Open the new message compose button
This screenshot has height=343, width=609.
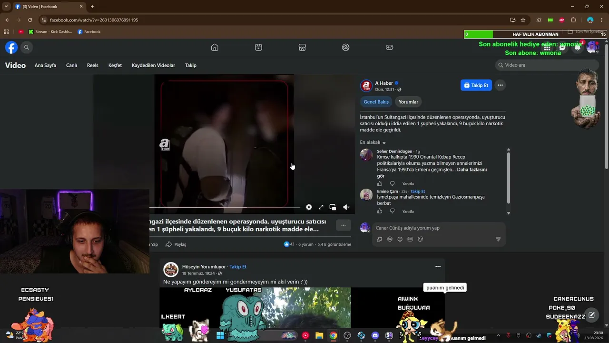pos(591,315)
